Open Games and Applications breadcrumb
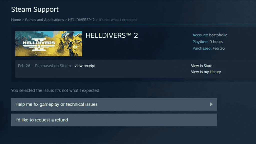 coord(44,20)
